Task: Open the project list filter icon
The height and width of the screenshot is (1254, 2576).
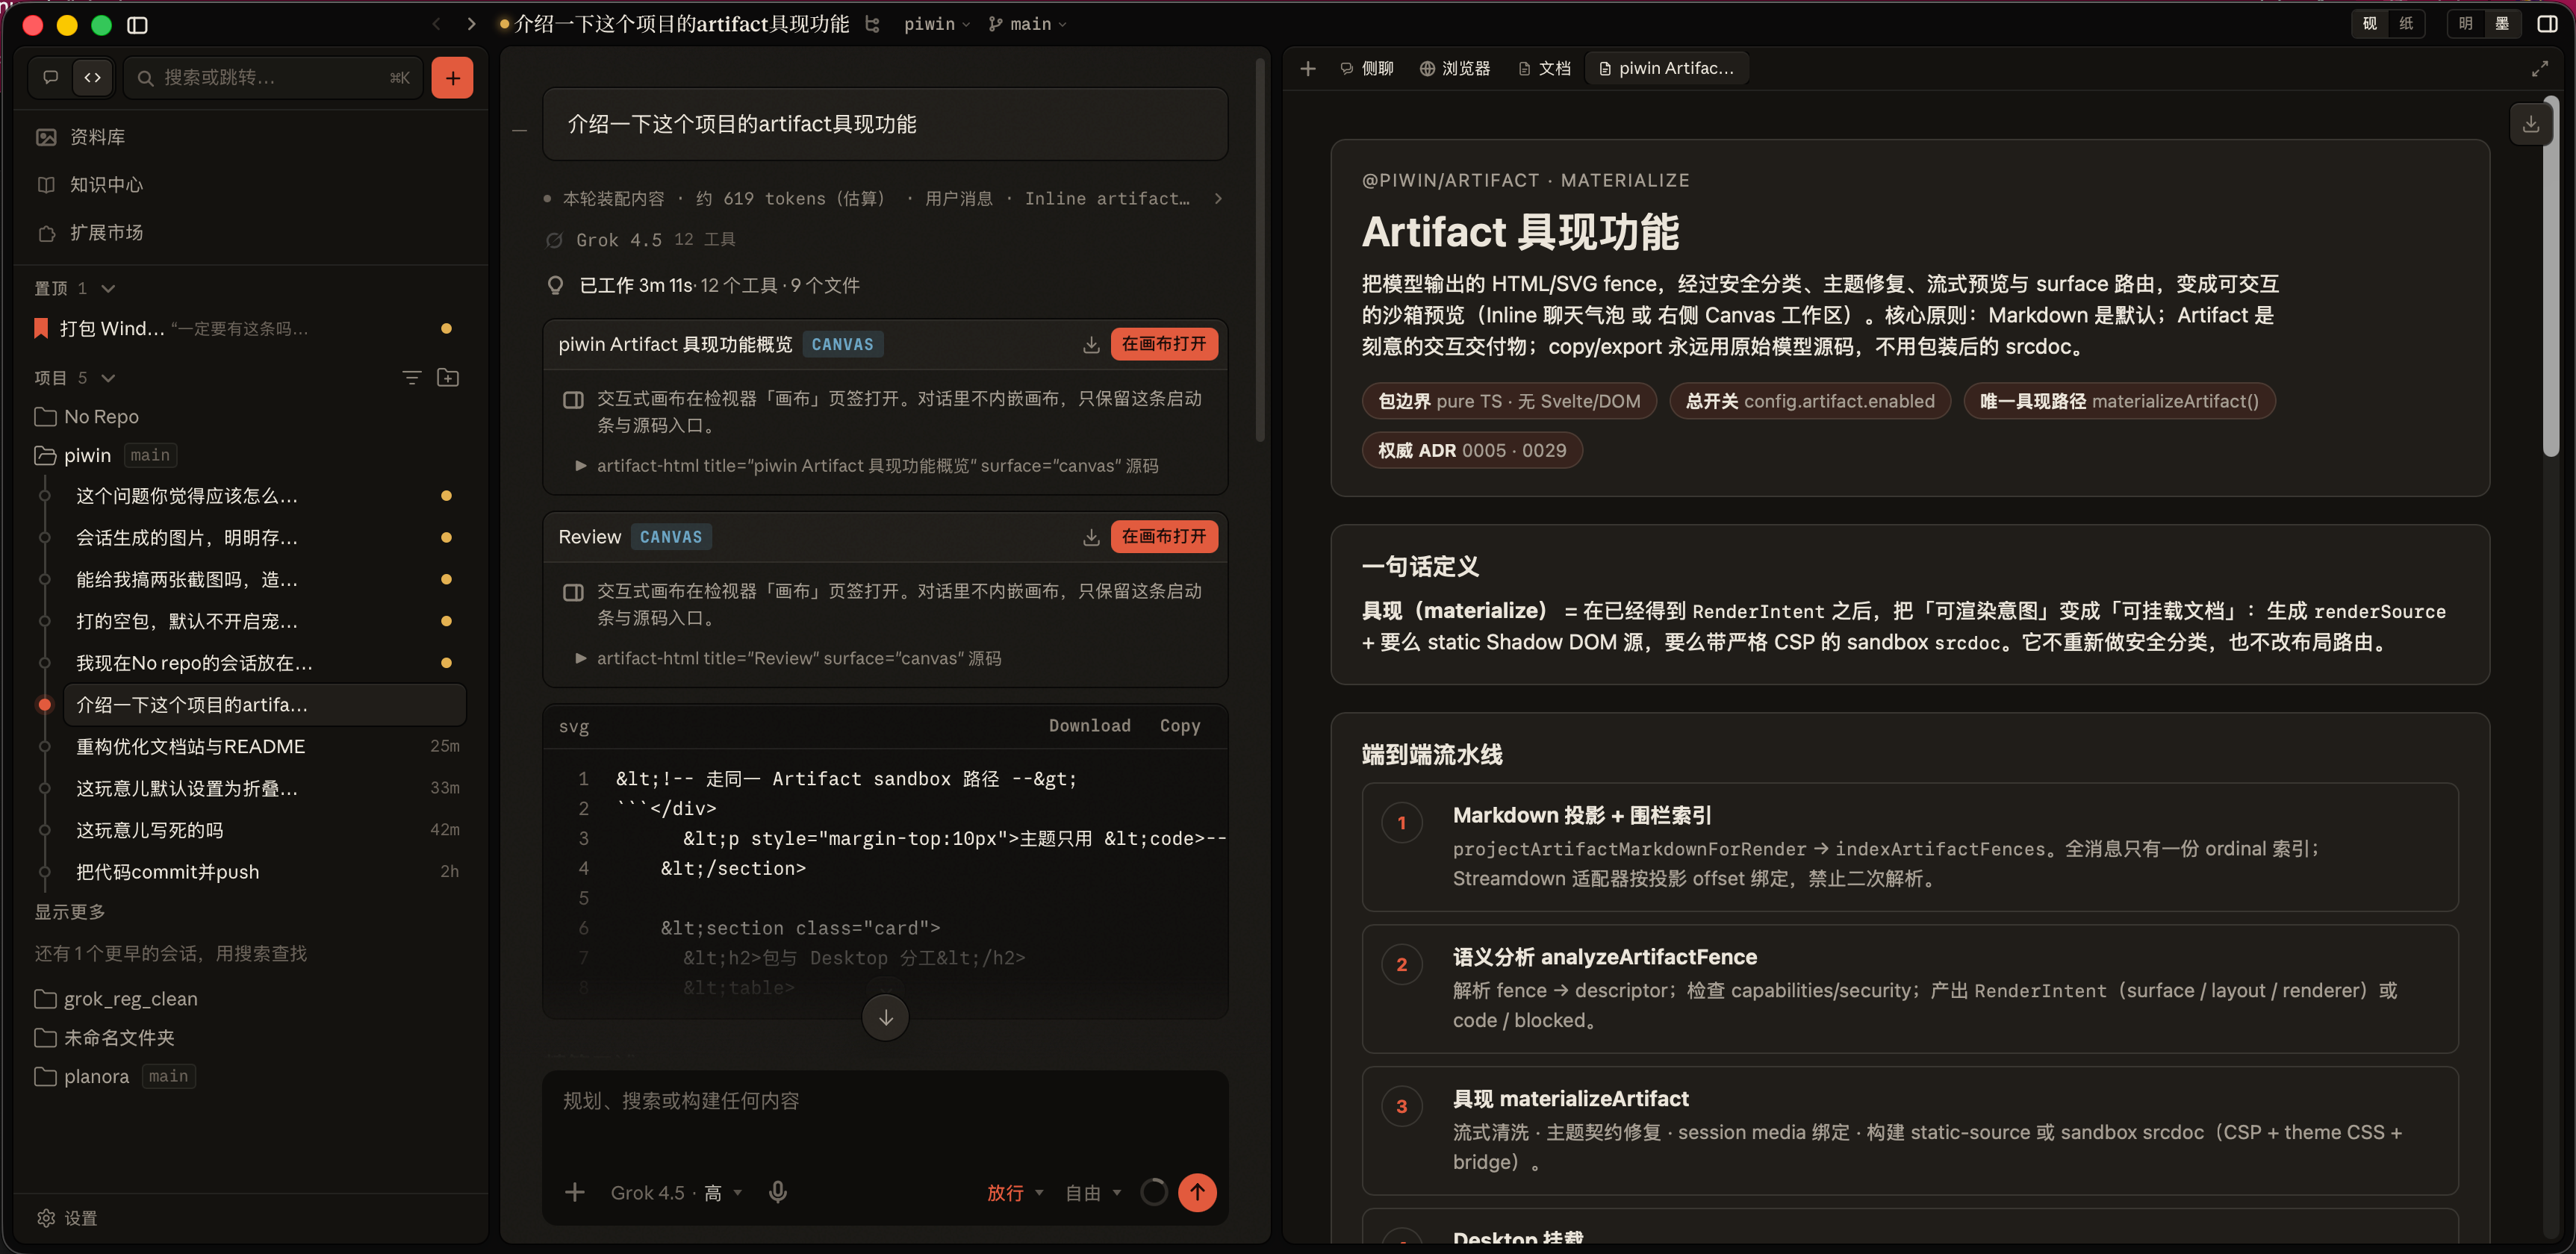Action: [x=411, y=378]
